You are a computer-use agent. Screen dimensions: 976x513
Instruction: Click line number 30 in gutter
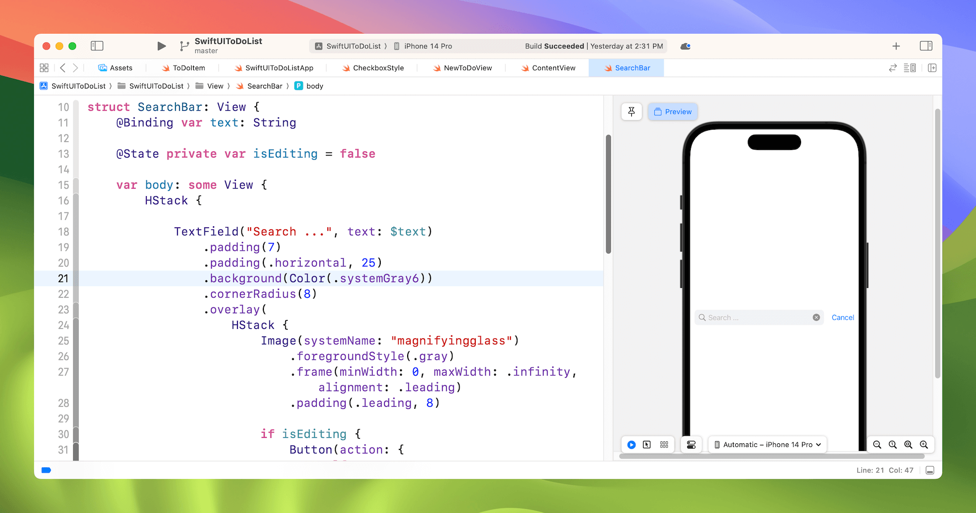[x=63, y=434]
